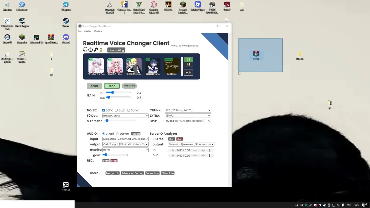Open the Display menu
The image size is (370, 208).
88,31
